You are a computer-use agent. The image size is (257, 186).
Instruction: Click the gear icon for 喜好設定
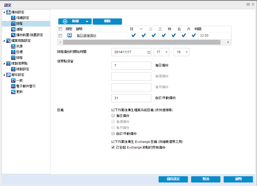click(x=8, y=75)
